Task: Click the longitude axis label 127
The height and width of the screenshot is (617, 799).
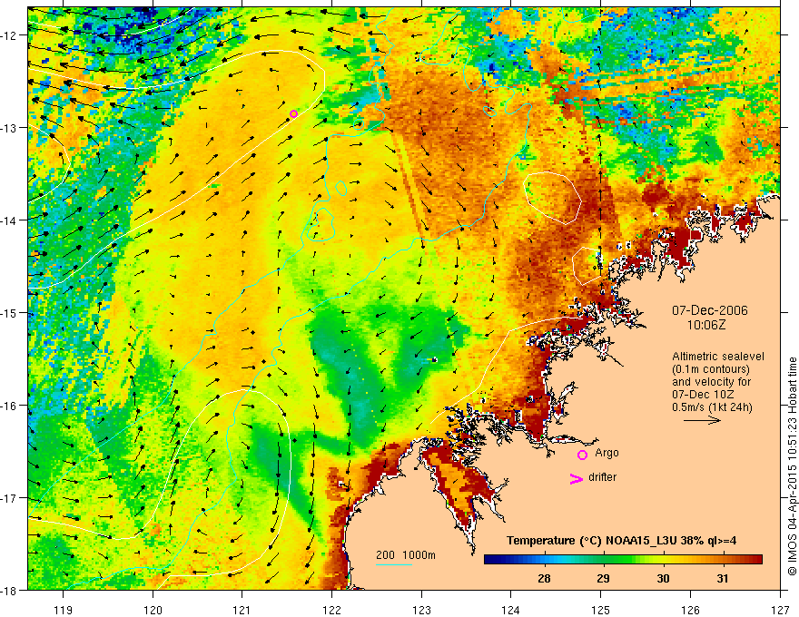Action: [780, 610]
